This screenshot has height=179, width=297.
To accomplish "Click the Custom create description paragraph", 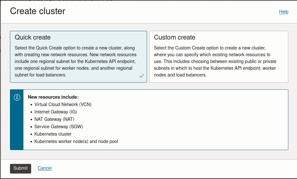I will point(215,61).
